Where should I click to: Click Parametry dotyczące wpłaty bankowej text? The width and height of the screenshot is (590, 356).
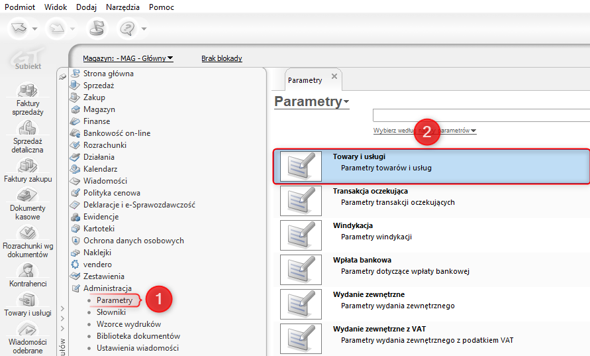click(405, 271)
